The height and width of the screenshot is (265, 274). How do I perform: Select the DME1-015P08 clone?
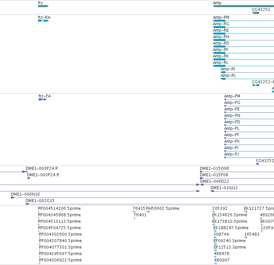[214, 175]
